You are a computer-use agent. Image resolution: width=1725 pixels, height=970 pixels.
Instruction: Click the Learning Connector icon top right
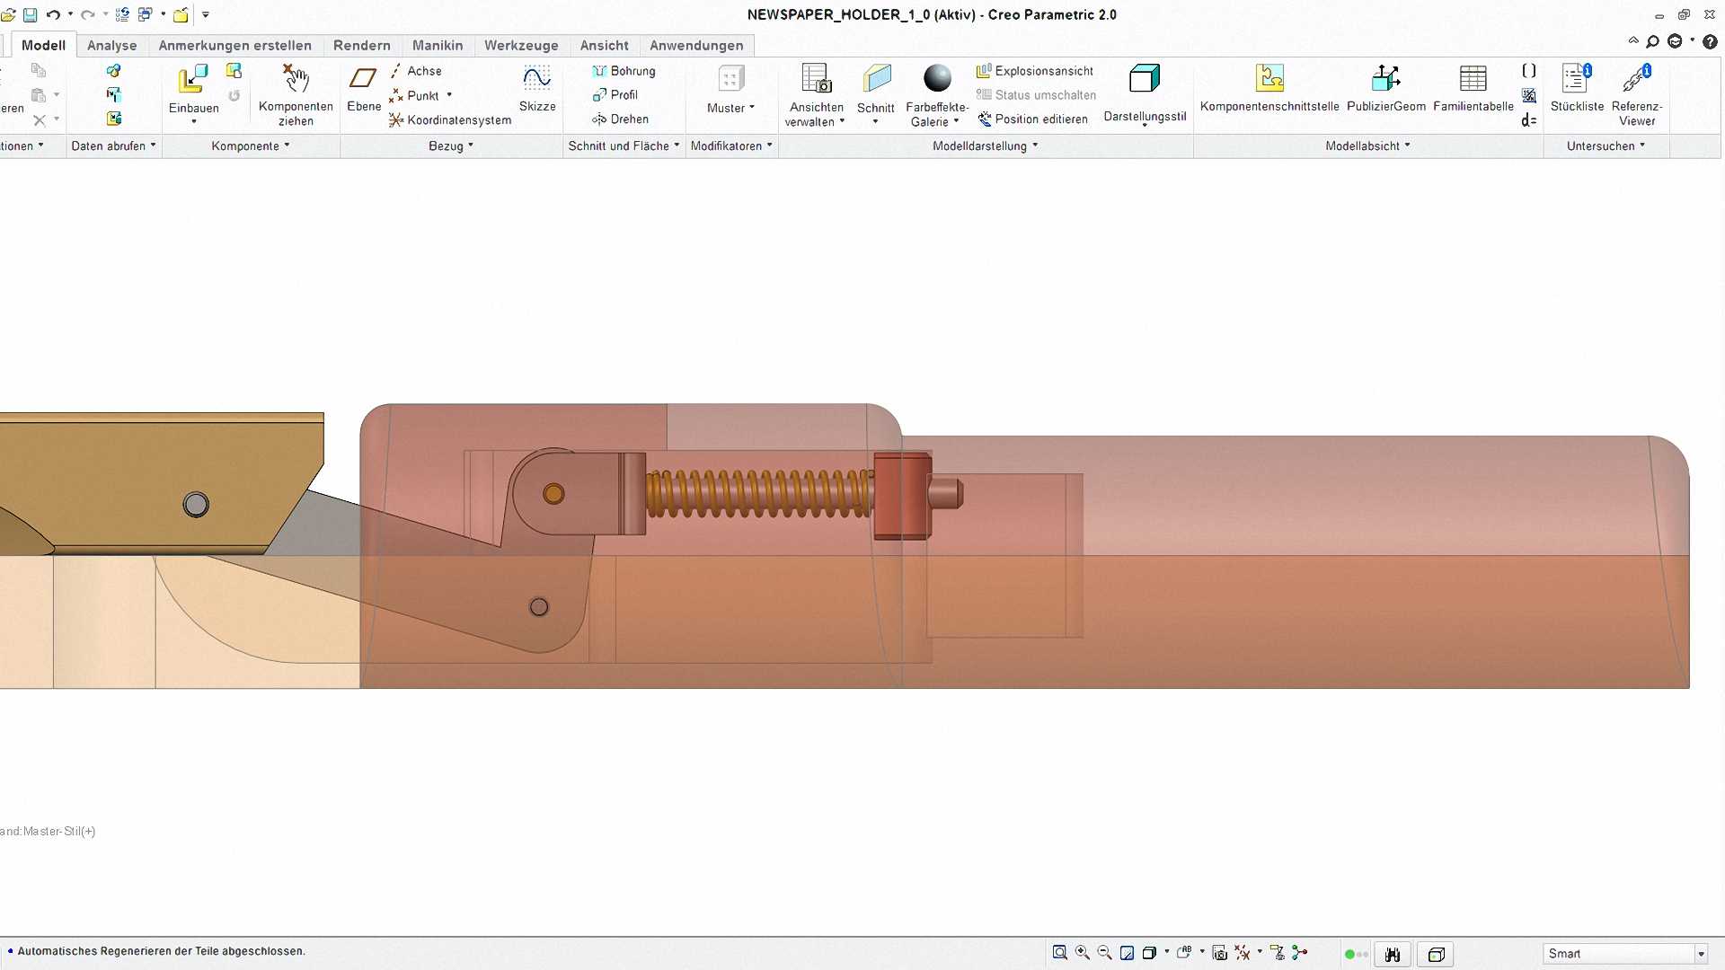click(x=1675, y=41)
